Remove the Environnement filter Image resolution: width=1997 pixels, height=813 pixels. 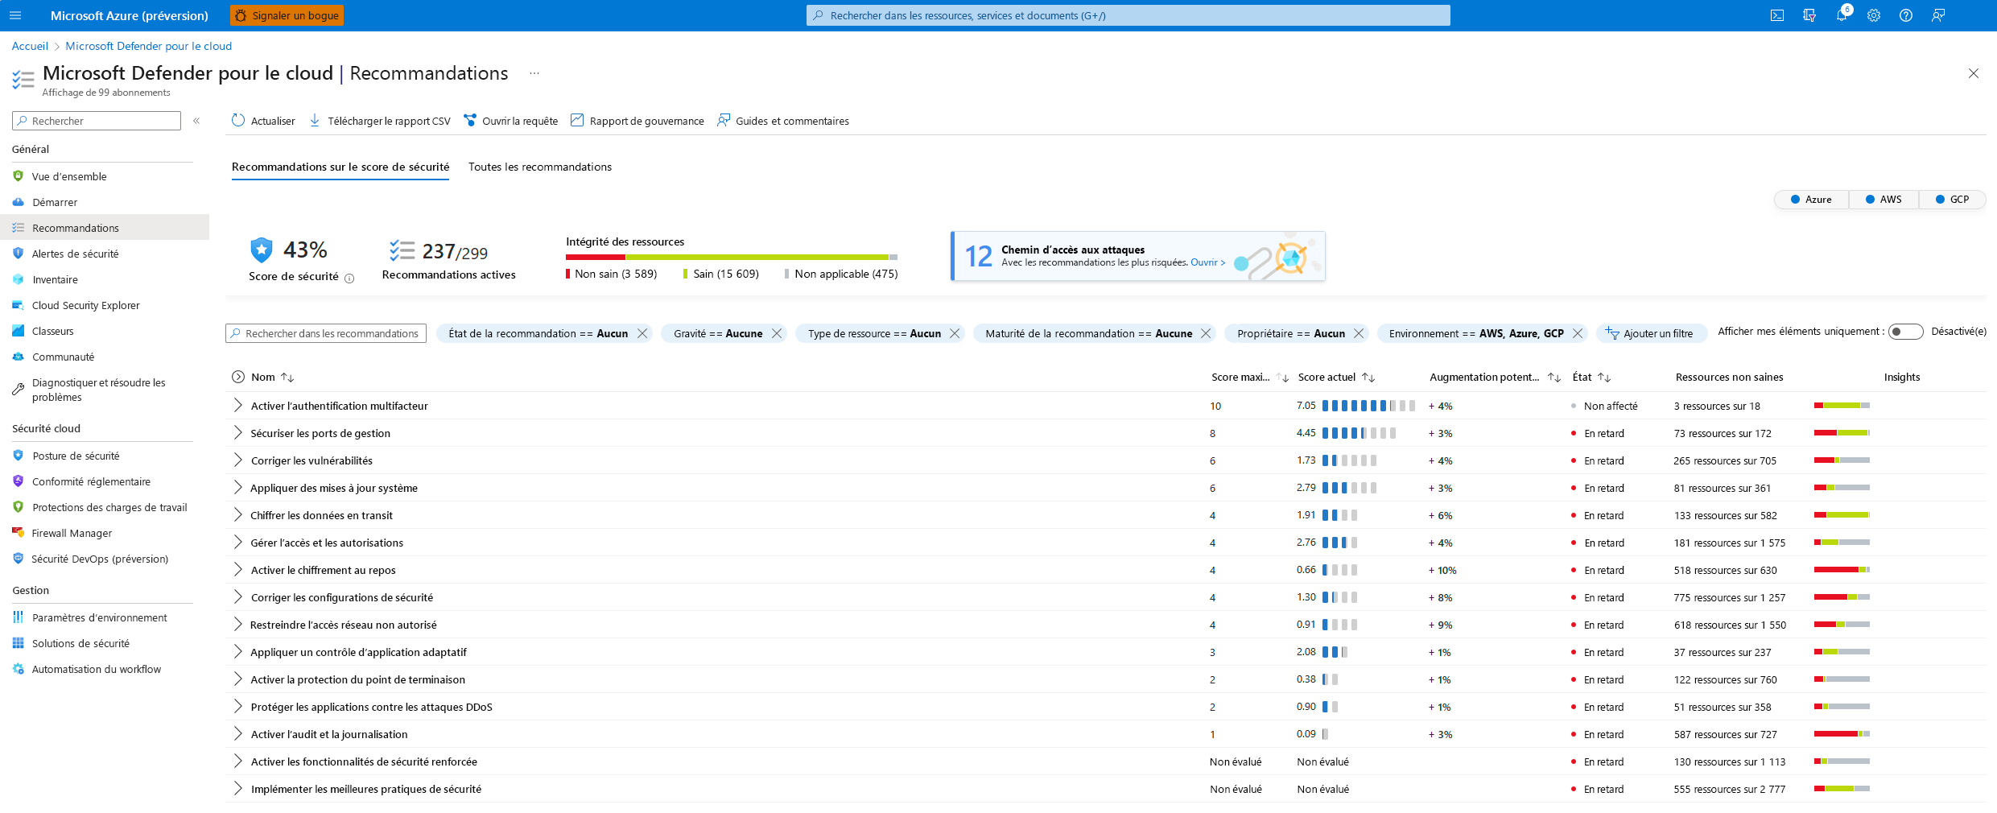[1578, 333]
